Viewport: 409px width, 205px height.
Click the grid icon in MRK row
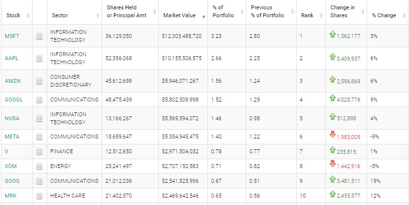[x=39, y=196]
